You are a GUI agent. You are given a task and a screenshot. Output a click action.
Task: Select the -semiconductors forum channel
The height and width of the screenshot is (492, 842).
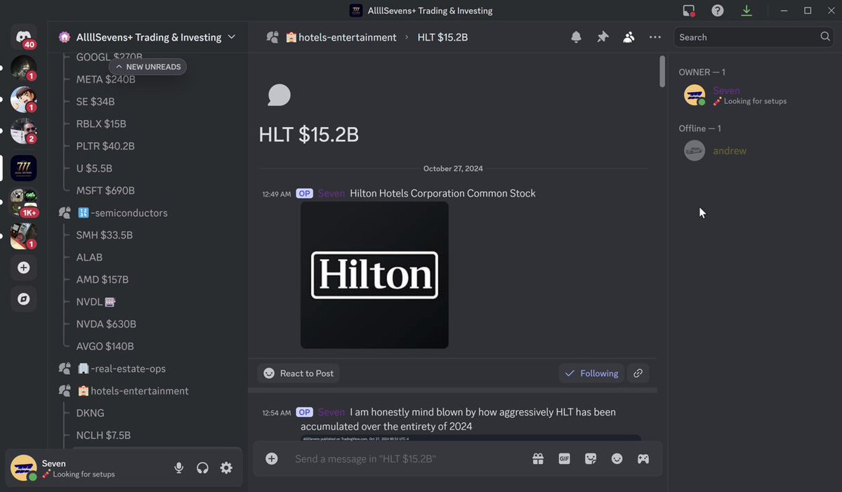pos(123,213)
